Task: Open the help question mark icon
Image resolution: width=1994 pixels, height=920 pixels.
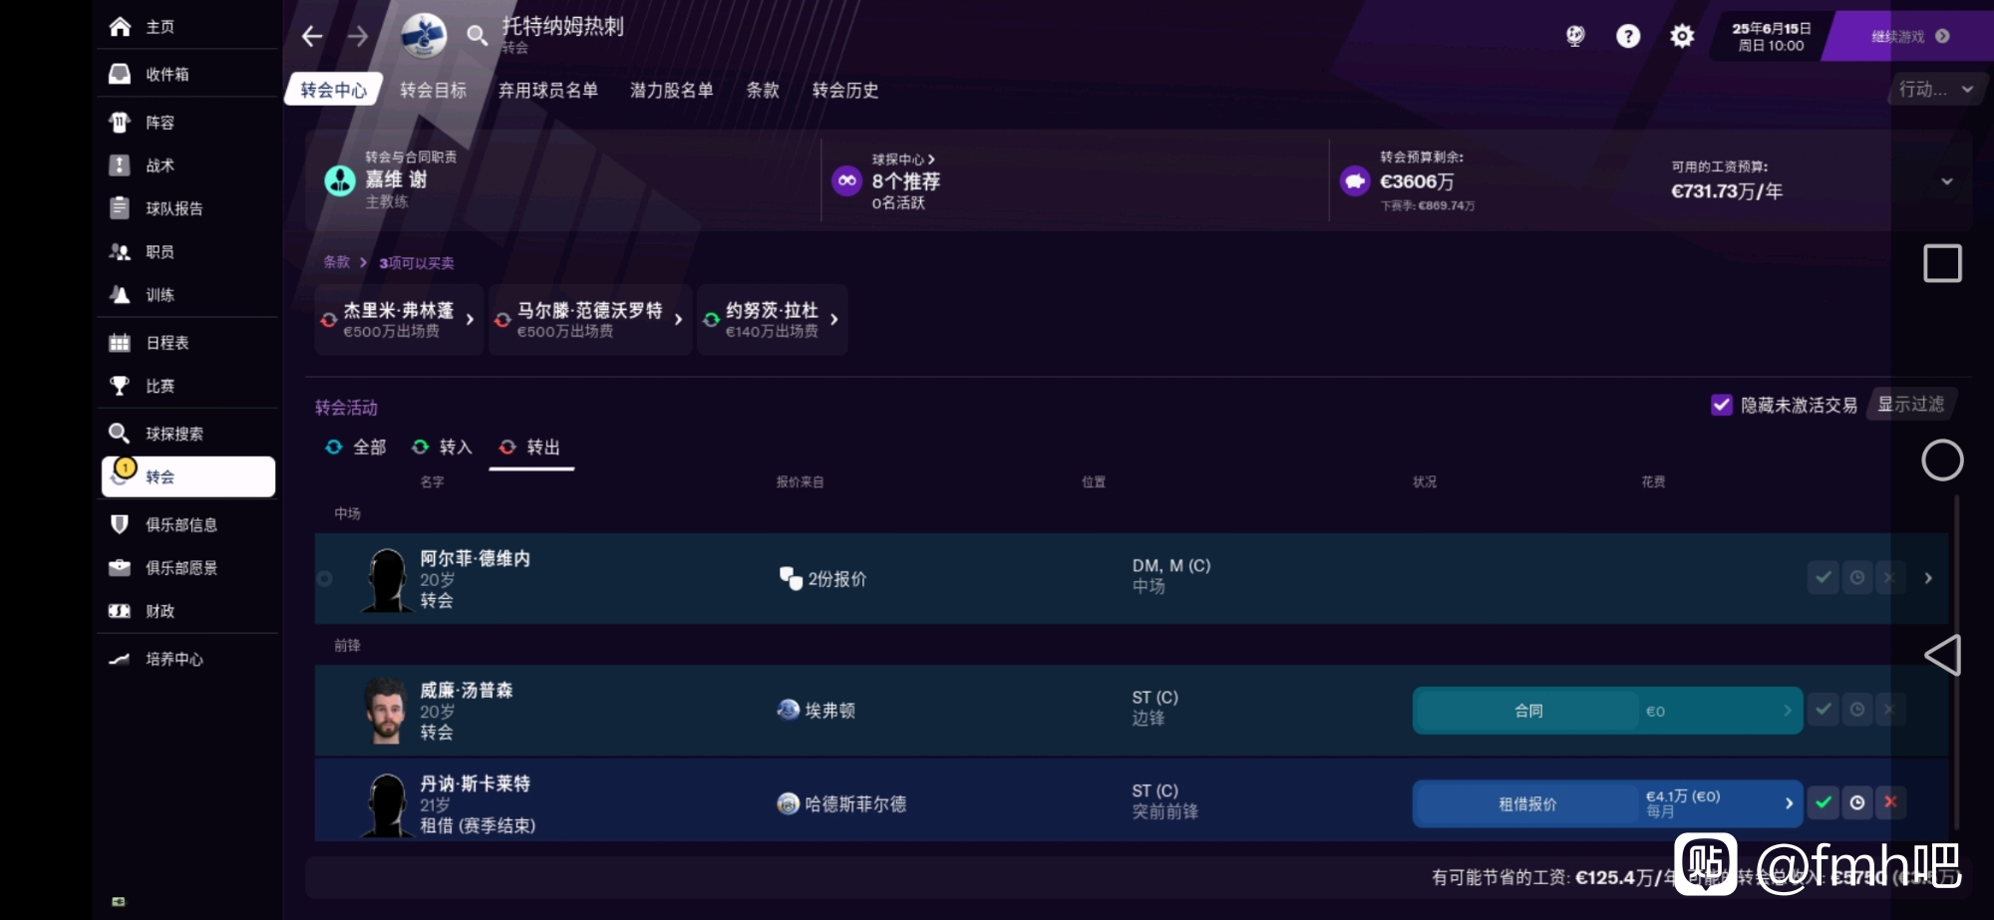Action: pyautogui.click(x=1628, y=37)
